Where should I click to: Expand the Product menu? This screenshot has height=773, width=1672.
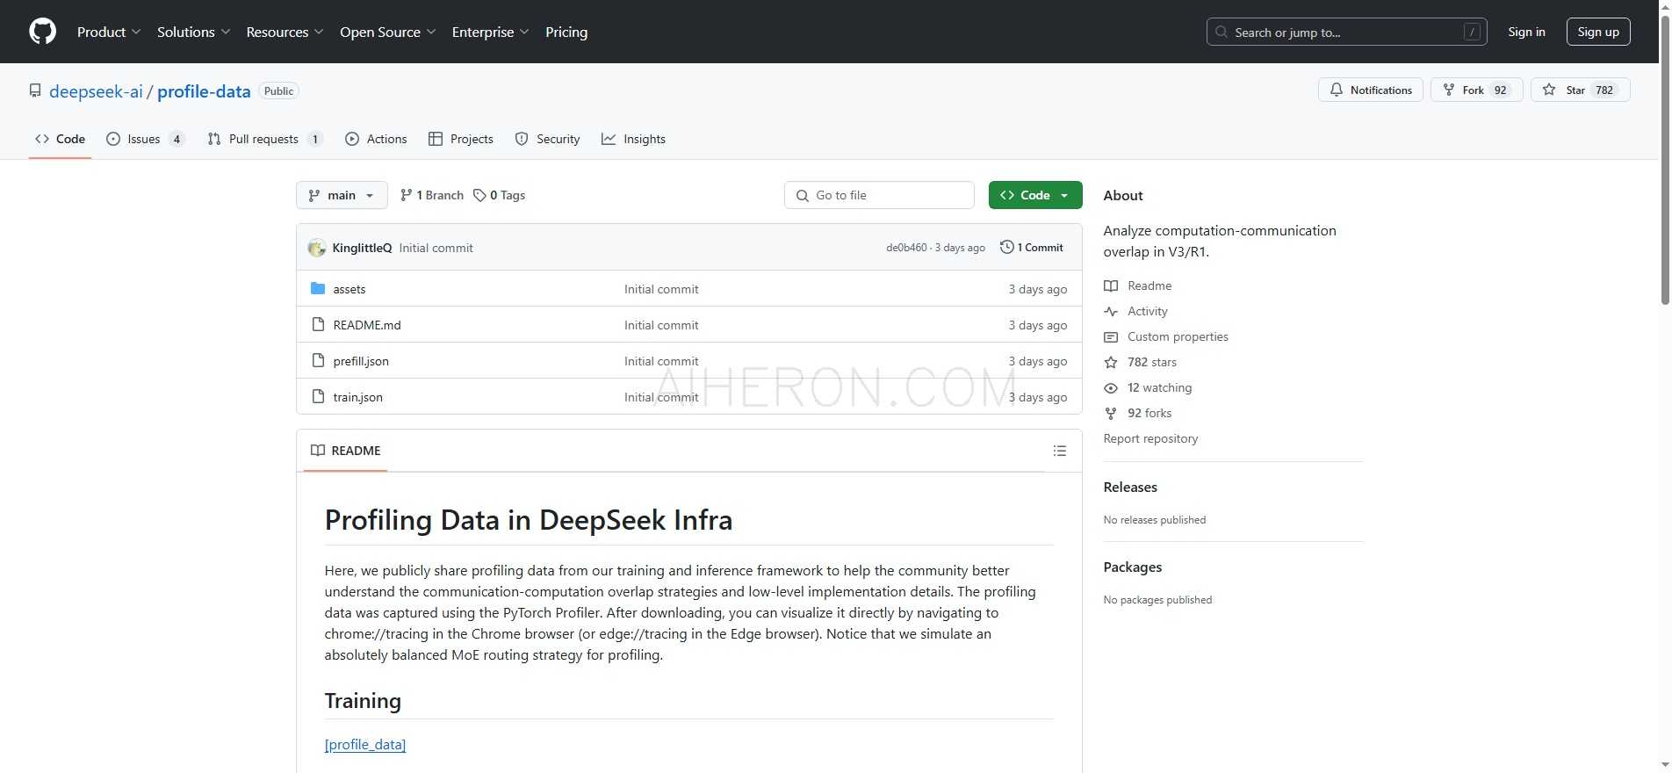109,32
